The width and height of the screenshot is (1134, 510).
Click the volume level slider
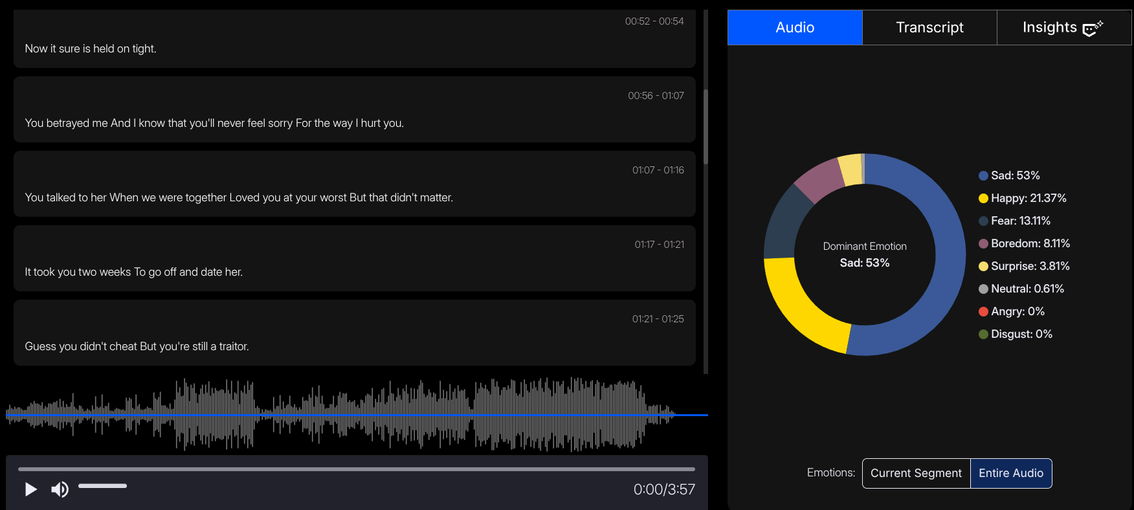[x=102, y=485]
